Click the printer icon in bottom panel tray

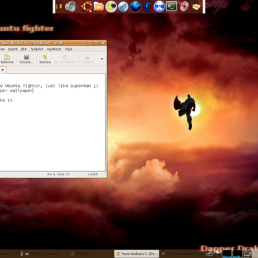pos(248,254)
